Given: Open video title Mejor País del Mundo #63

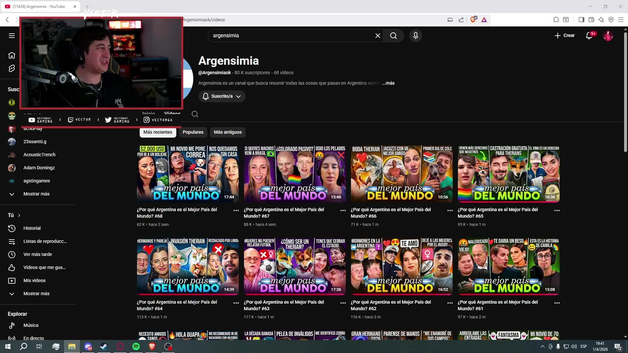Looking at the screenshot, I should tap(284, 305).
